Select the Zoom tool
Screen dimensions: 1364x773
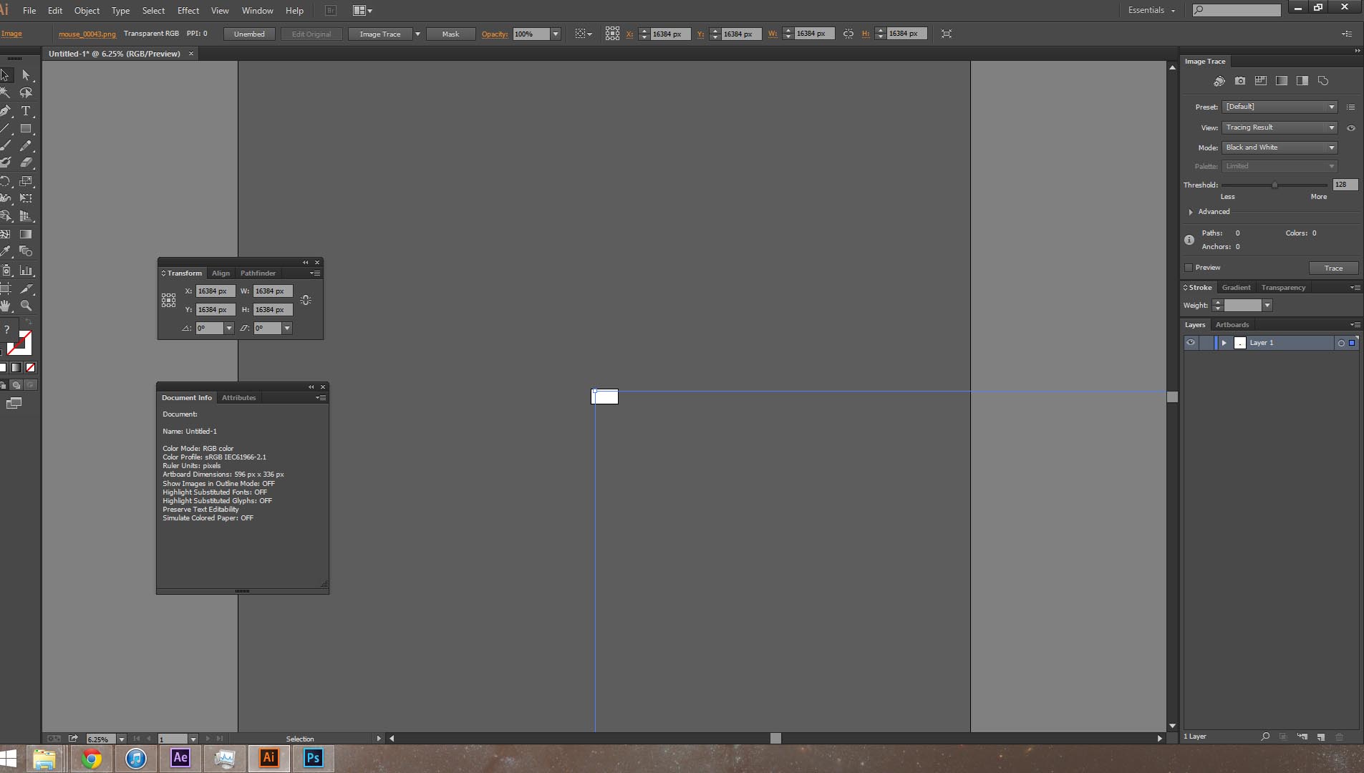(26, 306)
